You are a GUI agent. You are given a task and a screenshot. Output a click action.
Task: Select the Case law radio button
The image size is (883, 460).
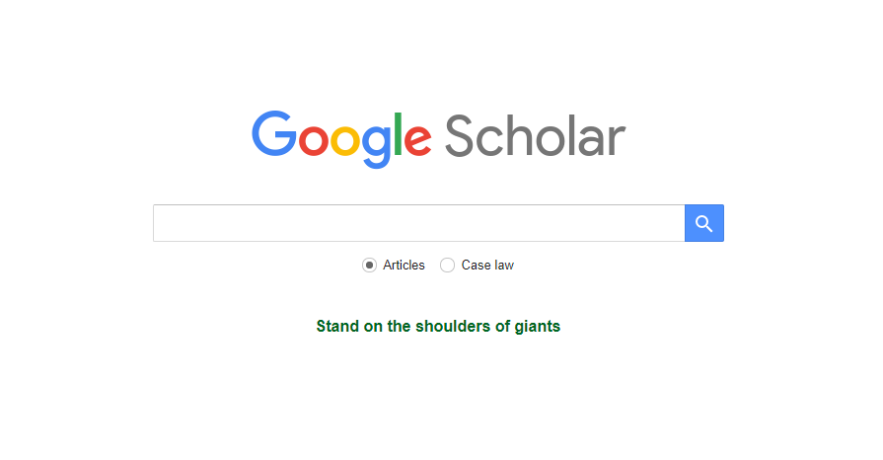pos(447,265)
